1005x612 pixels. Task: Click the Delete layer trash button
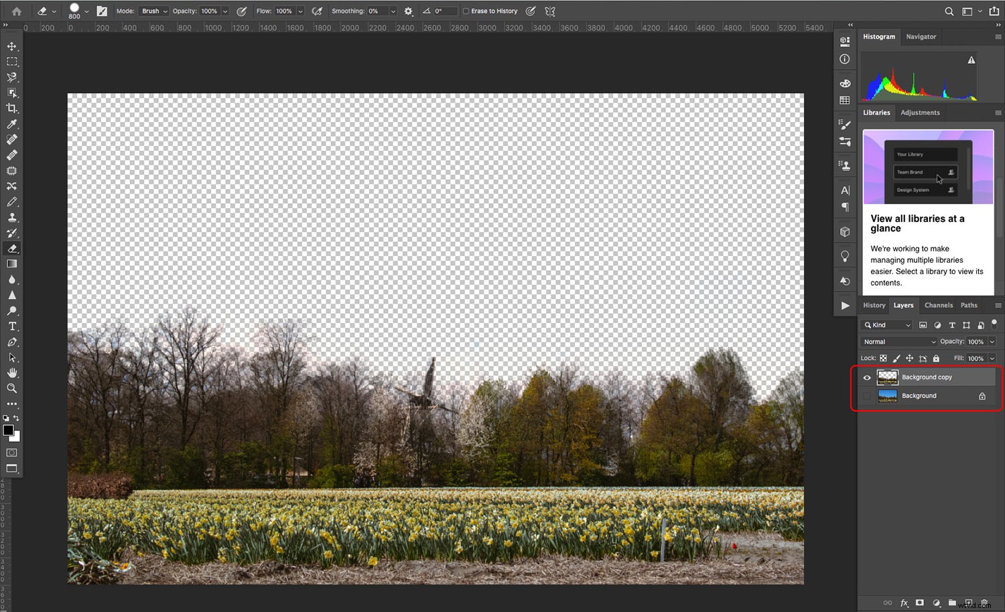[x=984, y=603]
